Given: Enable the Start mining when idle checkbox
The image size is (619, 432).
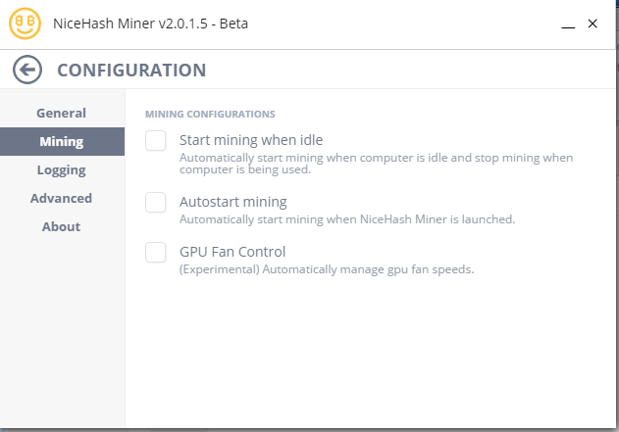Looking at the screenshot, I should pyautogui.click(x=156, y=141).
